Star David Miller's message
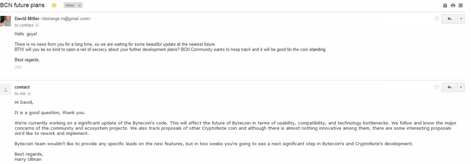 (437, 18)
